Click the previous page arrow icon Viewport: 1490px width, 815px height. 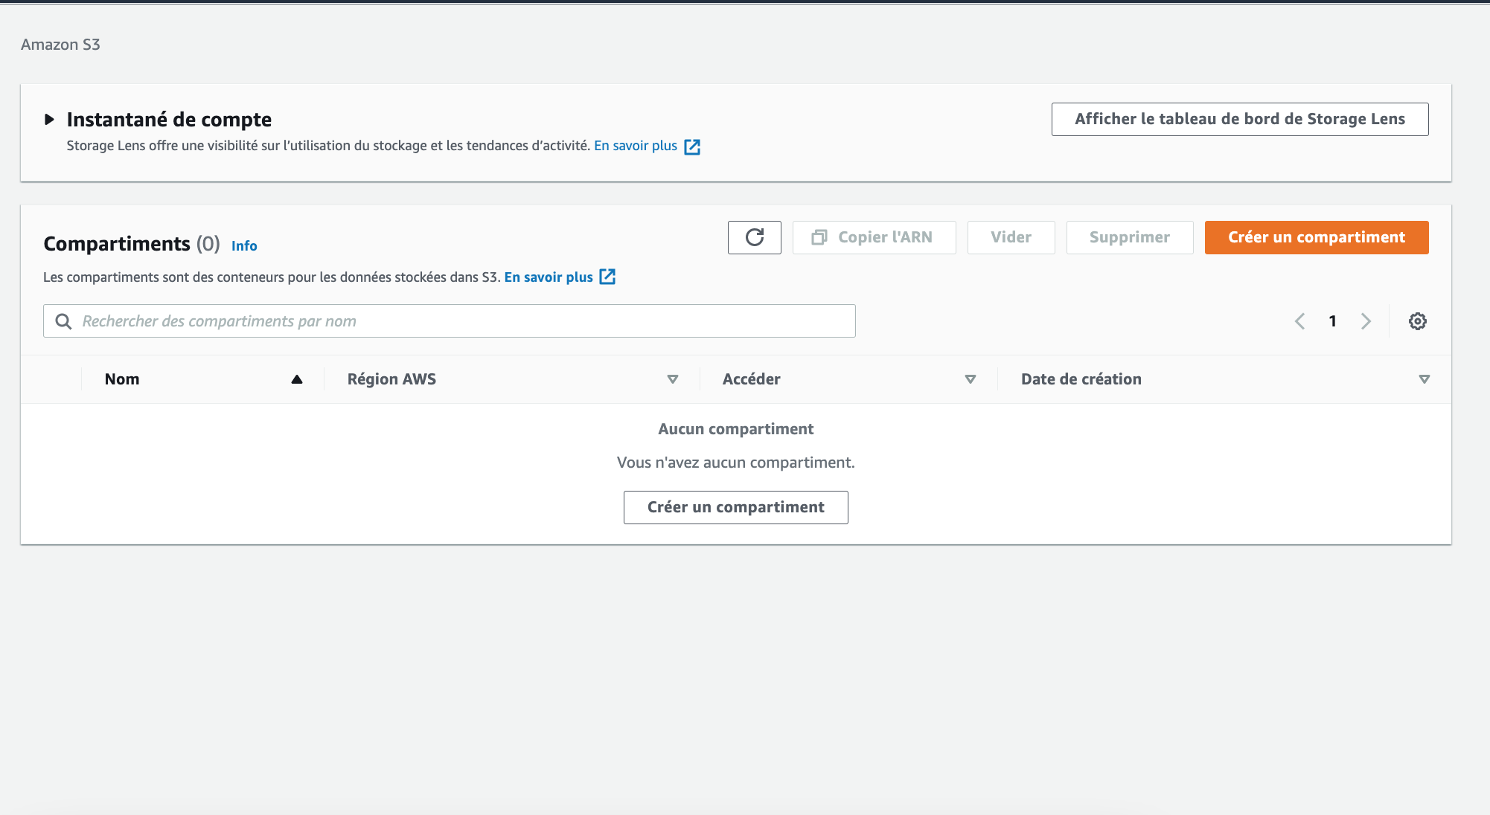(x=1299, y=320)
